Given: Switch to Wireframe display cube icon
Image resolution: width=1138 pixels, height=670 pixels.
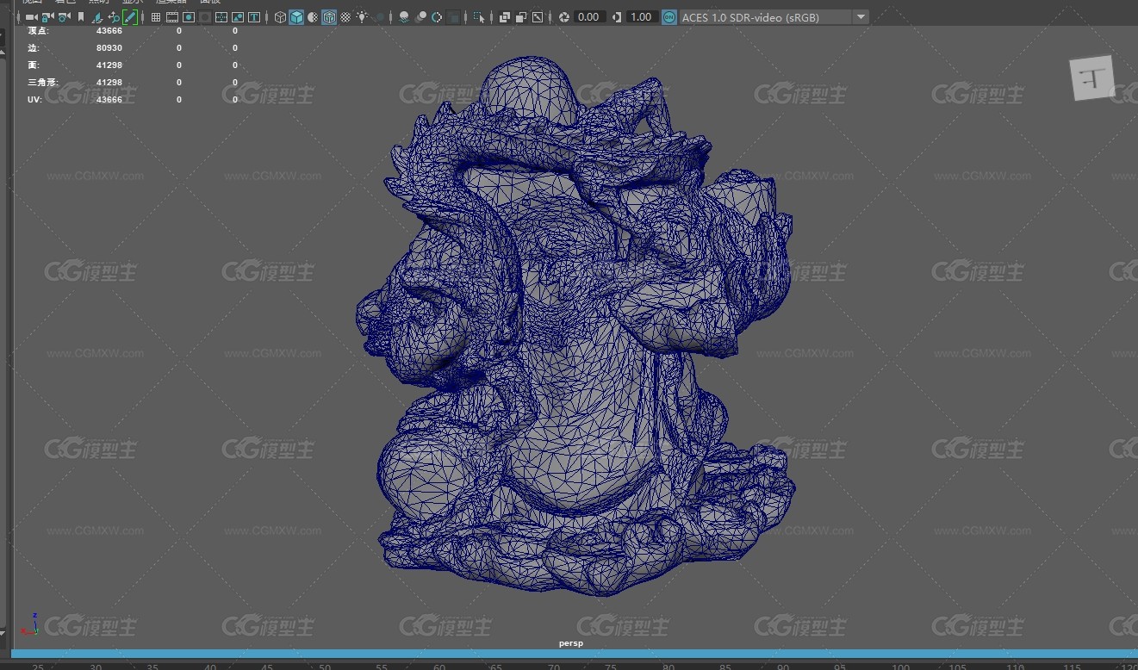Looking at the screenshot, I should [x=280, y=17].
